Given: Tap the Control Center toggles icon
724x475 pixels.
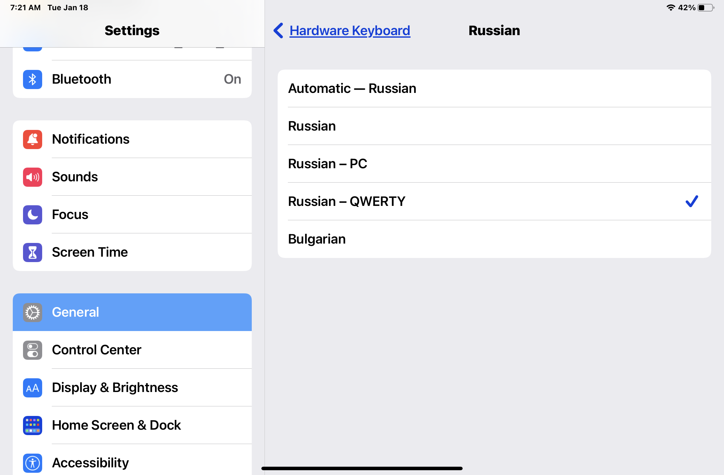Looking at the screenshot, I should pos(33,350).
